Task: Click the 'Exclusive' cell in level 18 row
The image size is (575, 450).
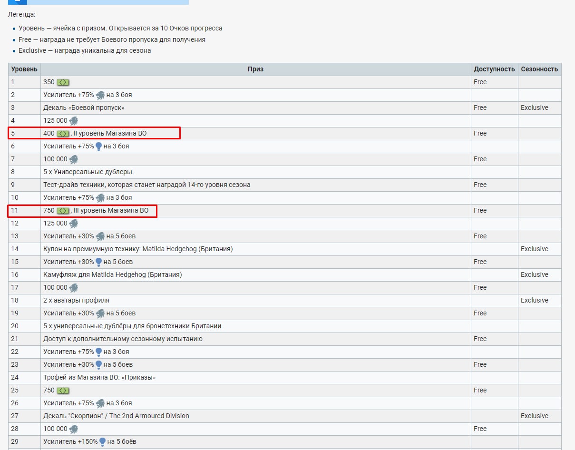Action: (539, 301)
